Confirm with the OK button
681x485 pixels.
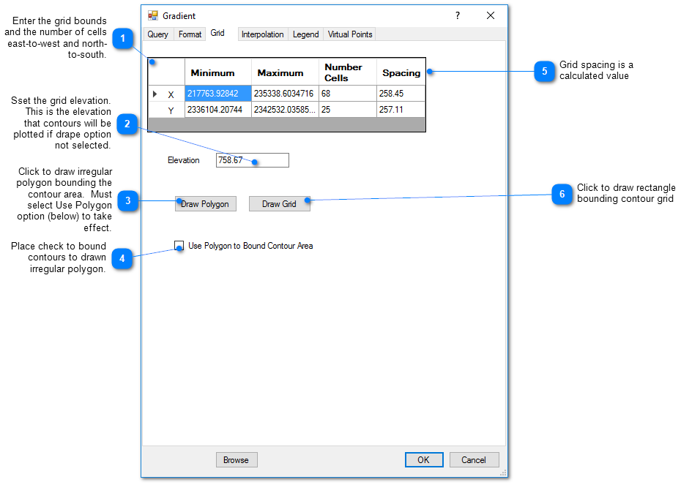click(423, 460)
